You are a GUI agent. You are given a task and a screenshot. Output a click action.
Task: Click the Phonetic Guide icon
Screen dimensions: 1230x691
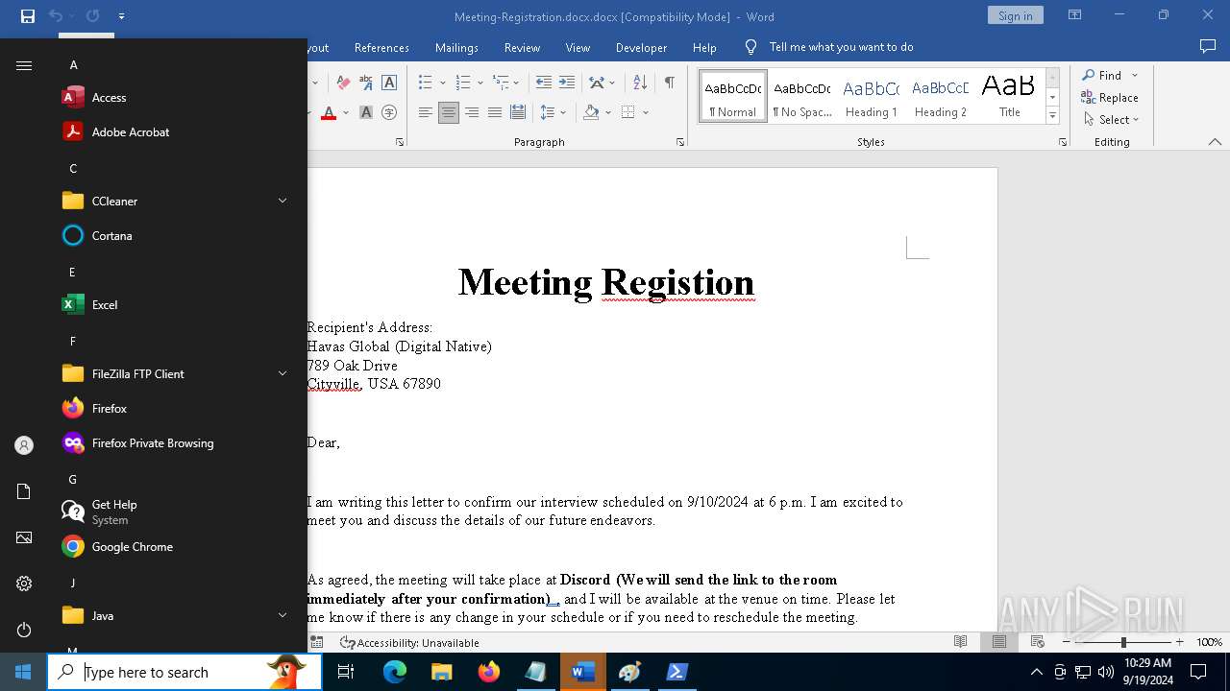coord(365,83)
